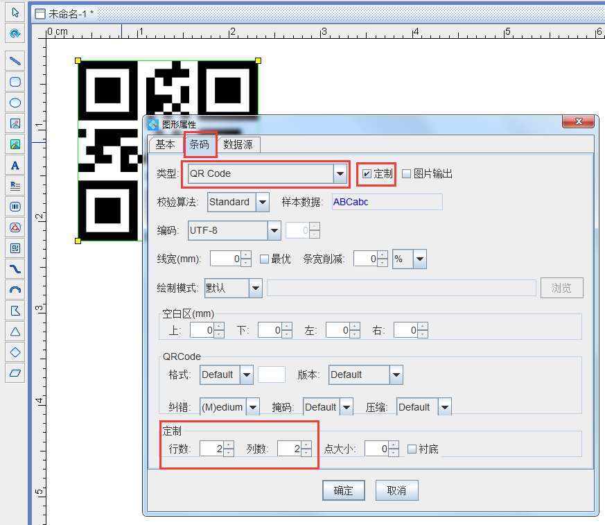Pick the straight line drawing tool
Image resolution: width=605 pixels, height=525 pixels.
point(15,60)
